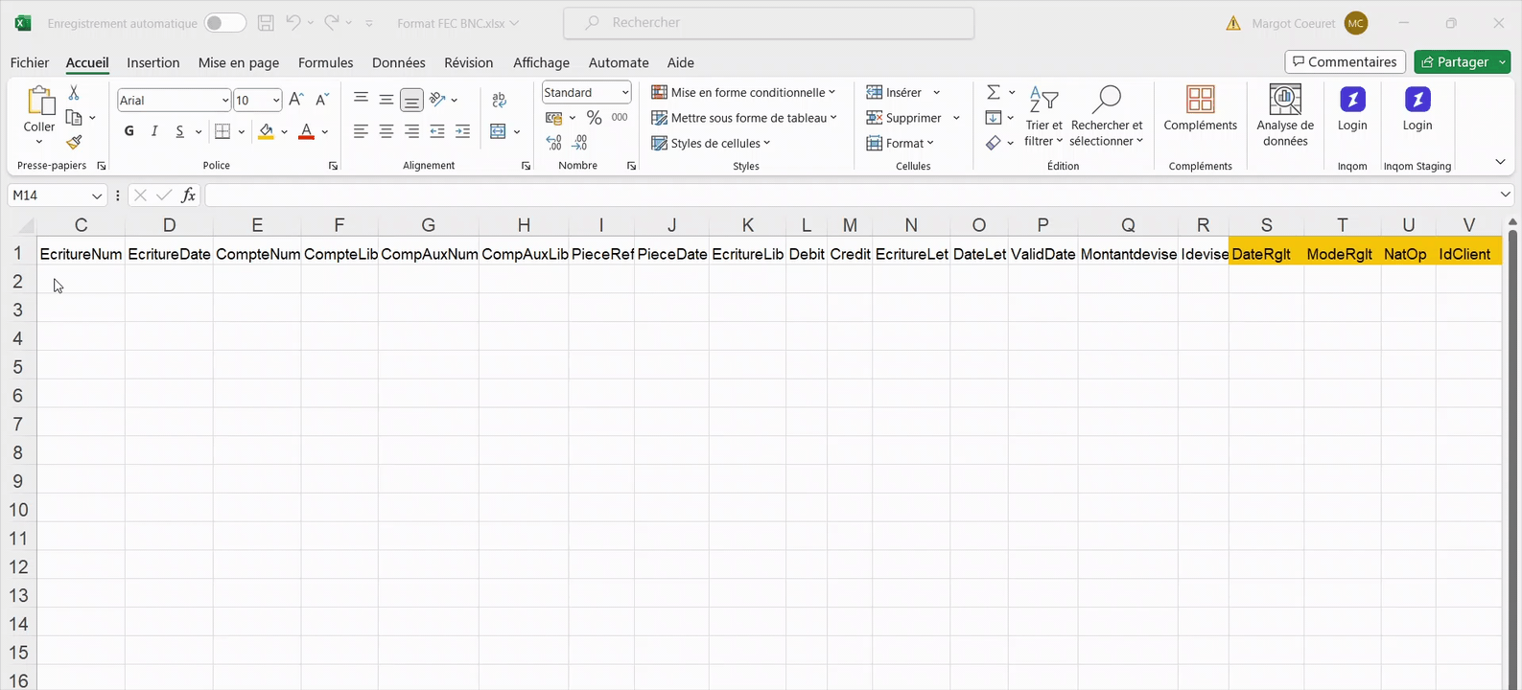This screenshot has height=690, width=1522.
Task: Expand the Standard number format dropdown
Action: pyautogui.click(x=625, y=93)
